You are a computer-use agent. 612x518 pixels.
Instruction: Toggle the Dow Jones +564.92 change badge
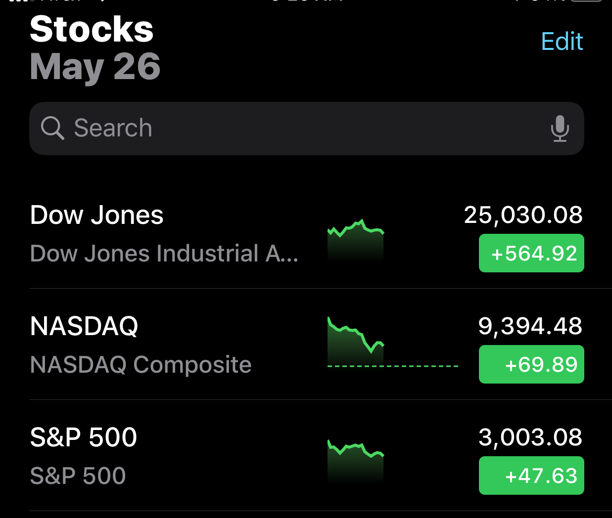[531, 254]
